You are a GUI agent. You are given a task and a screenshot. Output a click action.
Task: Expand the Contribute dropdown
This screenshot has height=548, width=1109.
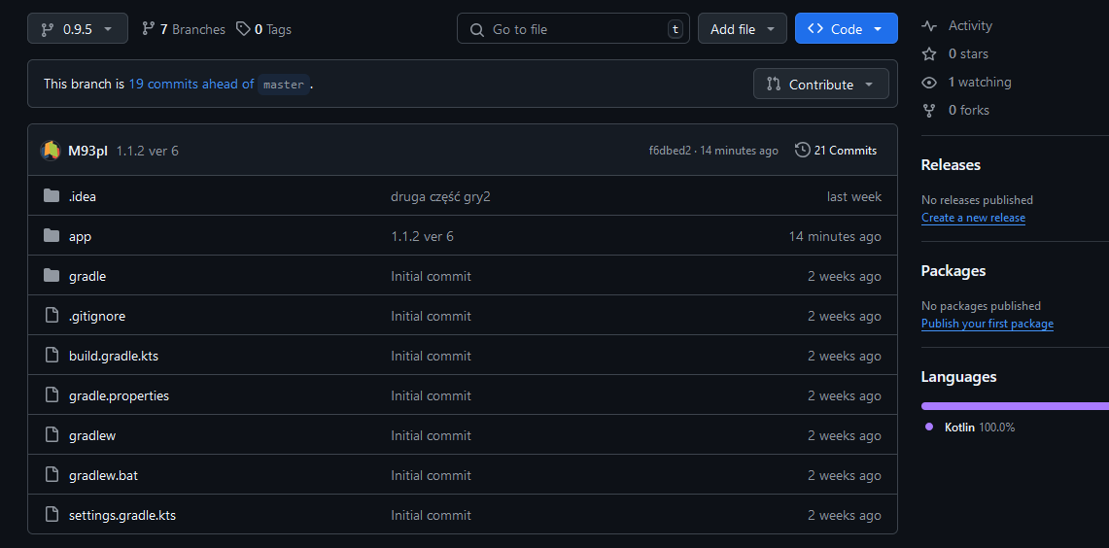[820, 85]
